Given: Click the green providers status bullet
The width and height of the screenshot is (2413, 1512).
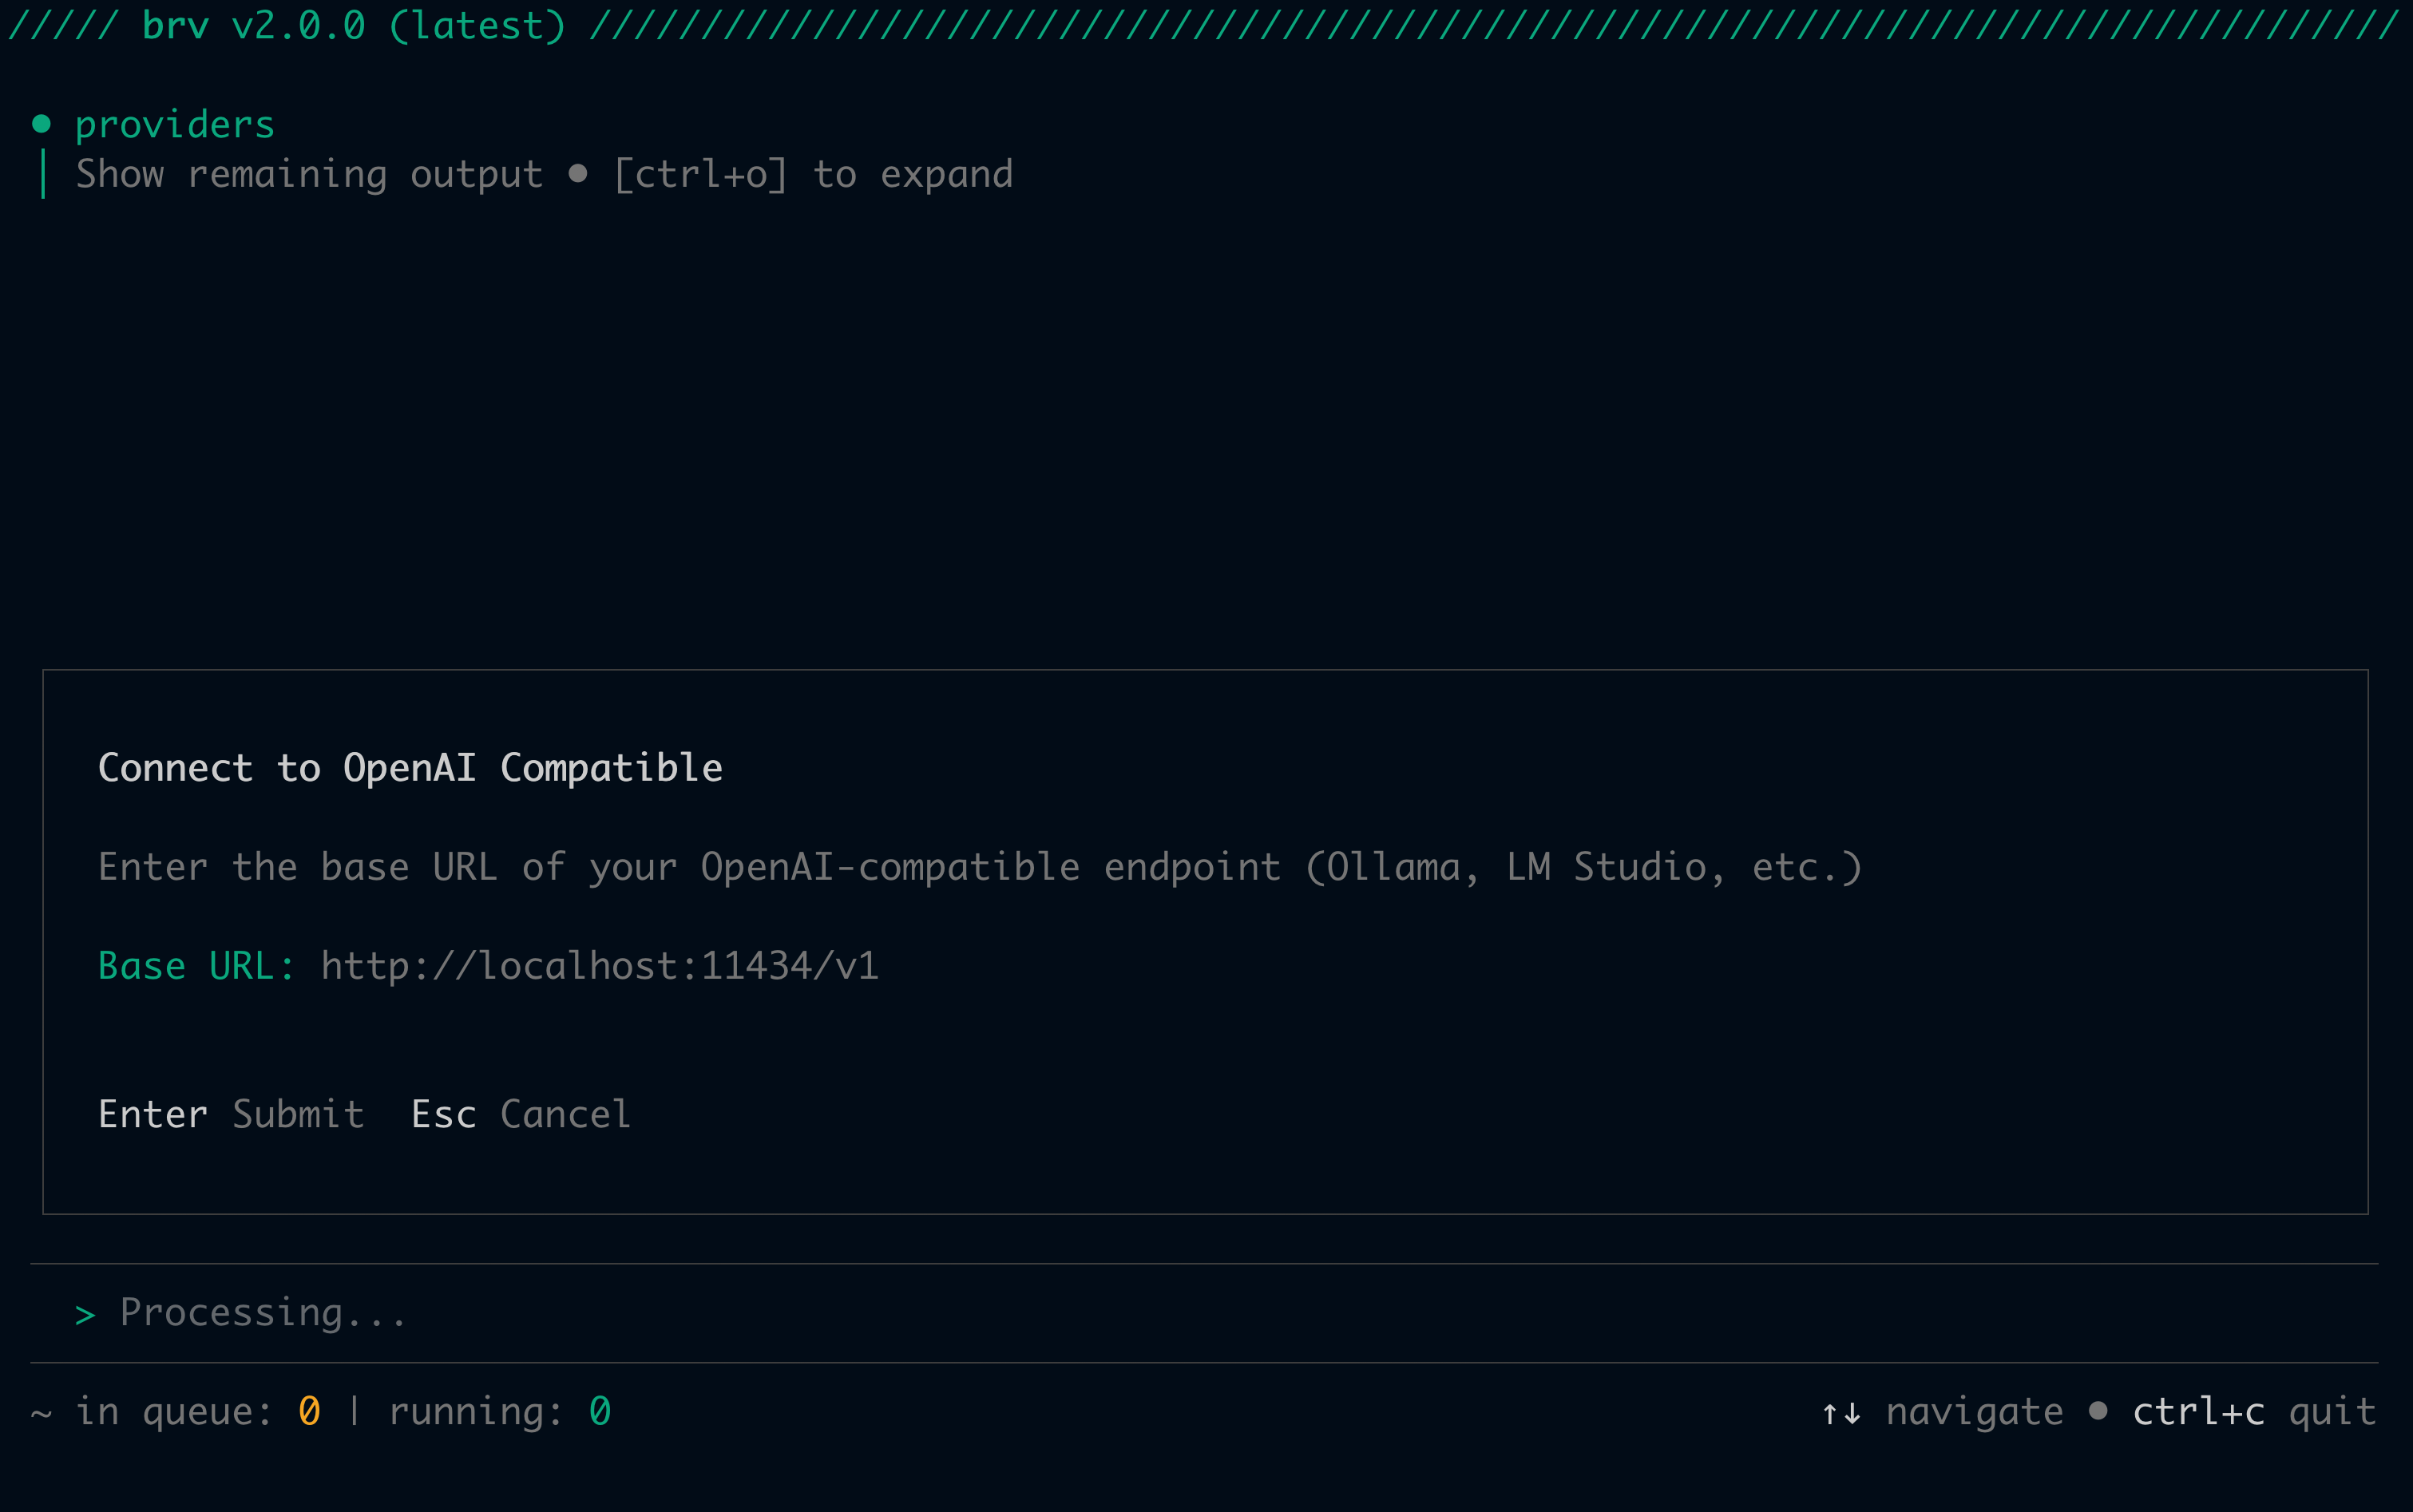Looking at the screenshot, I should pos(42,122).
